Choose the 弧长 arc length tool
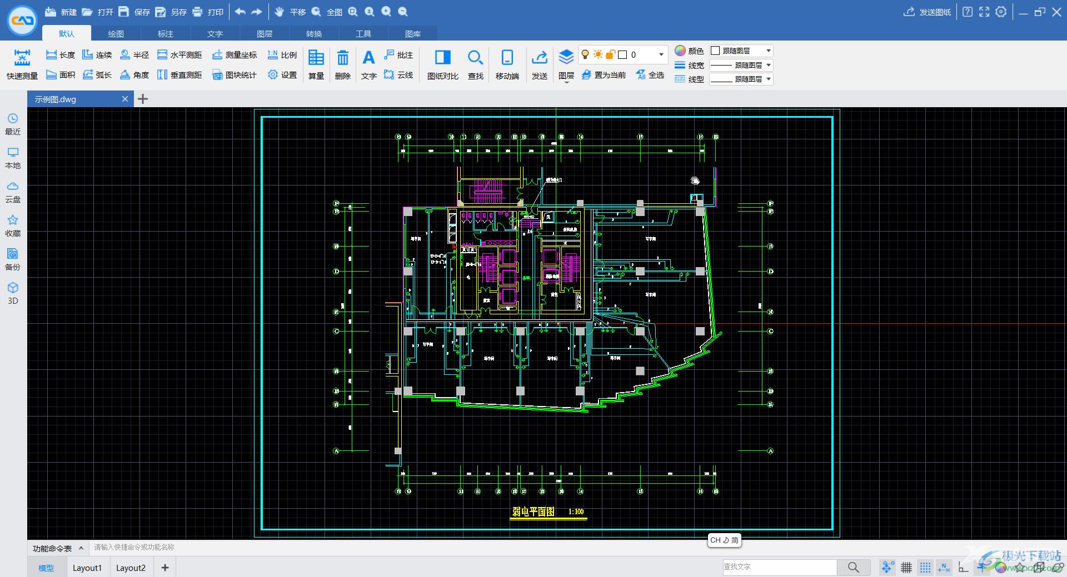 coord(97,75)
